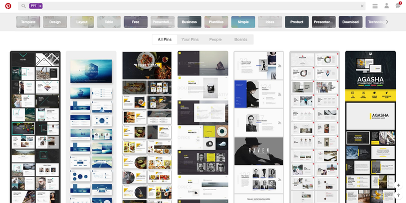The height and width of the screenshot is (203, 406).
Task: Filter results by Business chip
Action: click(x=189, y=22)
